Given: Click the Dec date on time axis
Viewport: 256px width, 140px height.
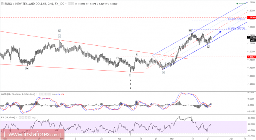Looking at the screenshot, I should (x=5, y=139).
